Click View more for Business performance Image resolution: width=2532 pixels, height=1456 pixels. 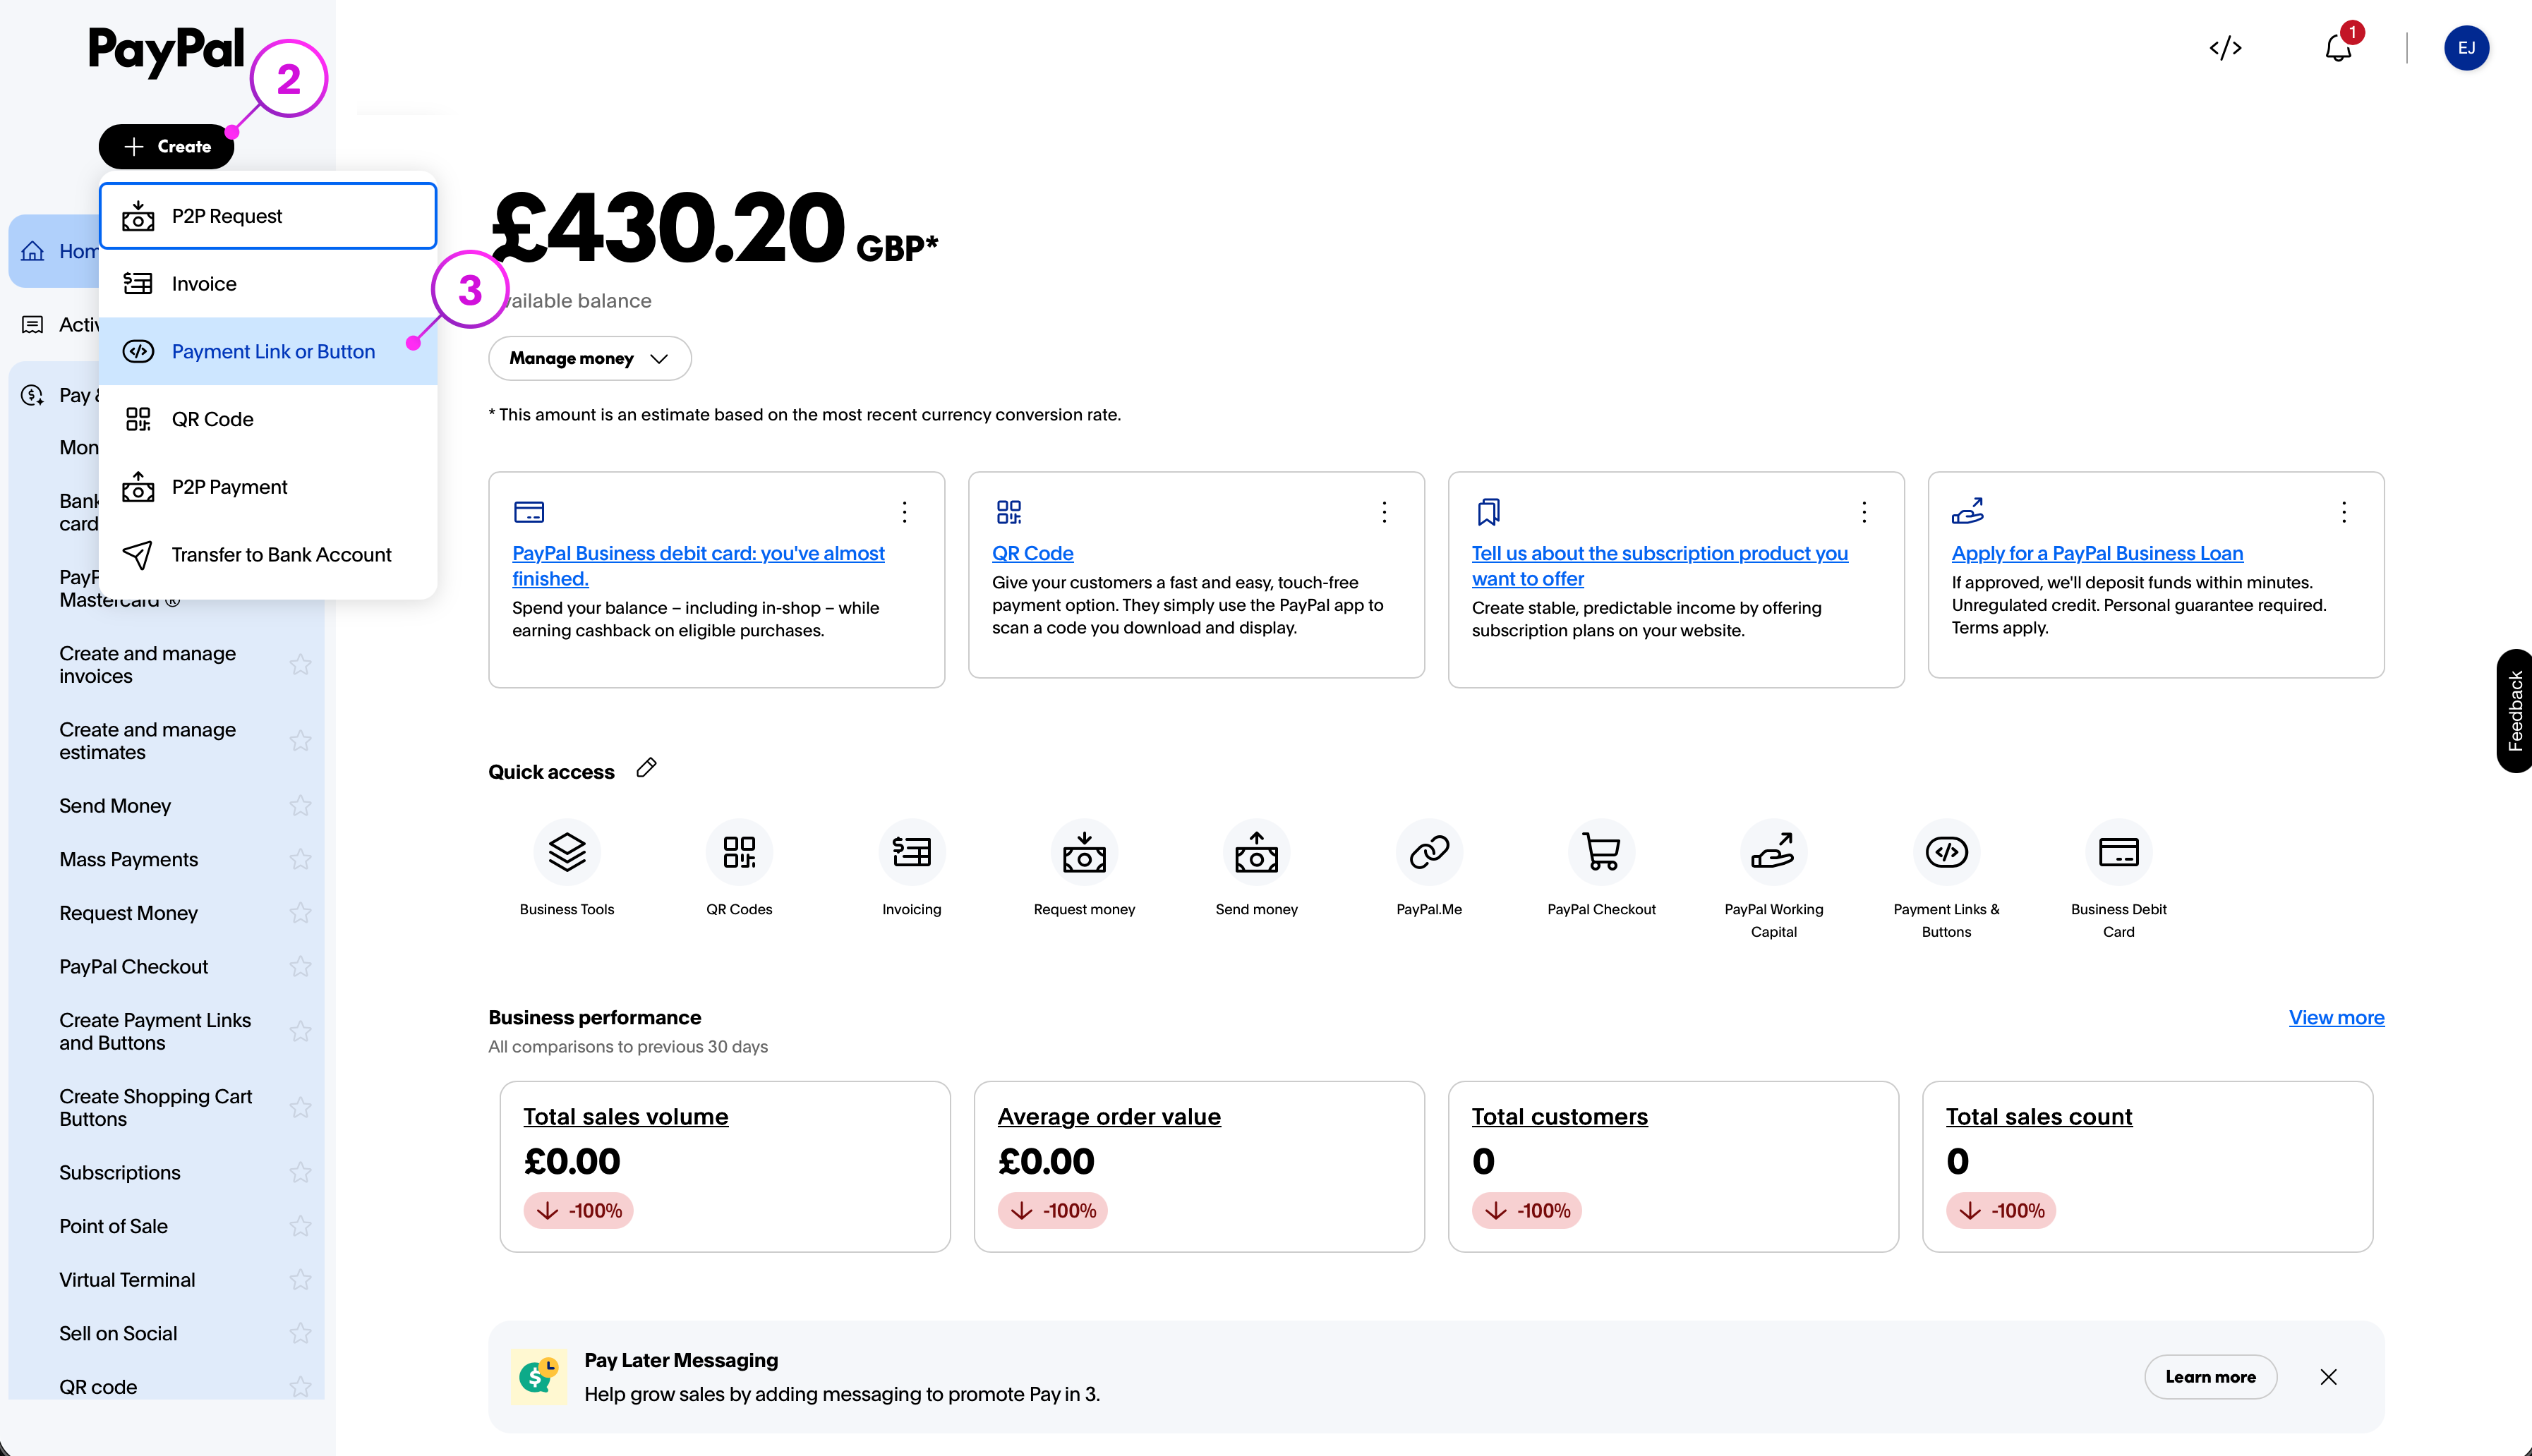pyautogui.click(x=2336, y=1017)
